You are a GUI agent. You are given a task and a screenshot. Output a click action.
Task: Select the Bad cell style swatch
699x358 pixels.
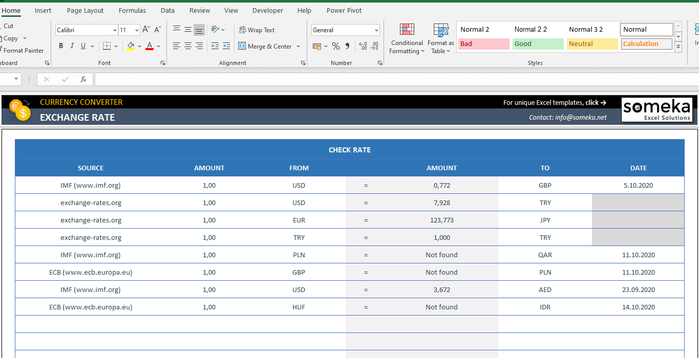(483, 44)
